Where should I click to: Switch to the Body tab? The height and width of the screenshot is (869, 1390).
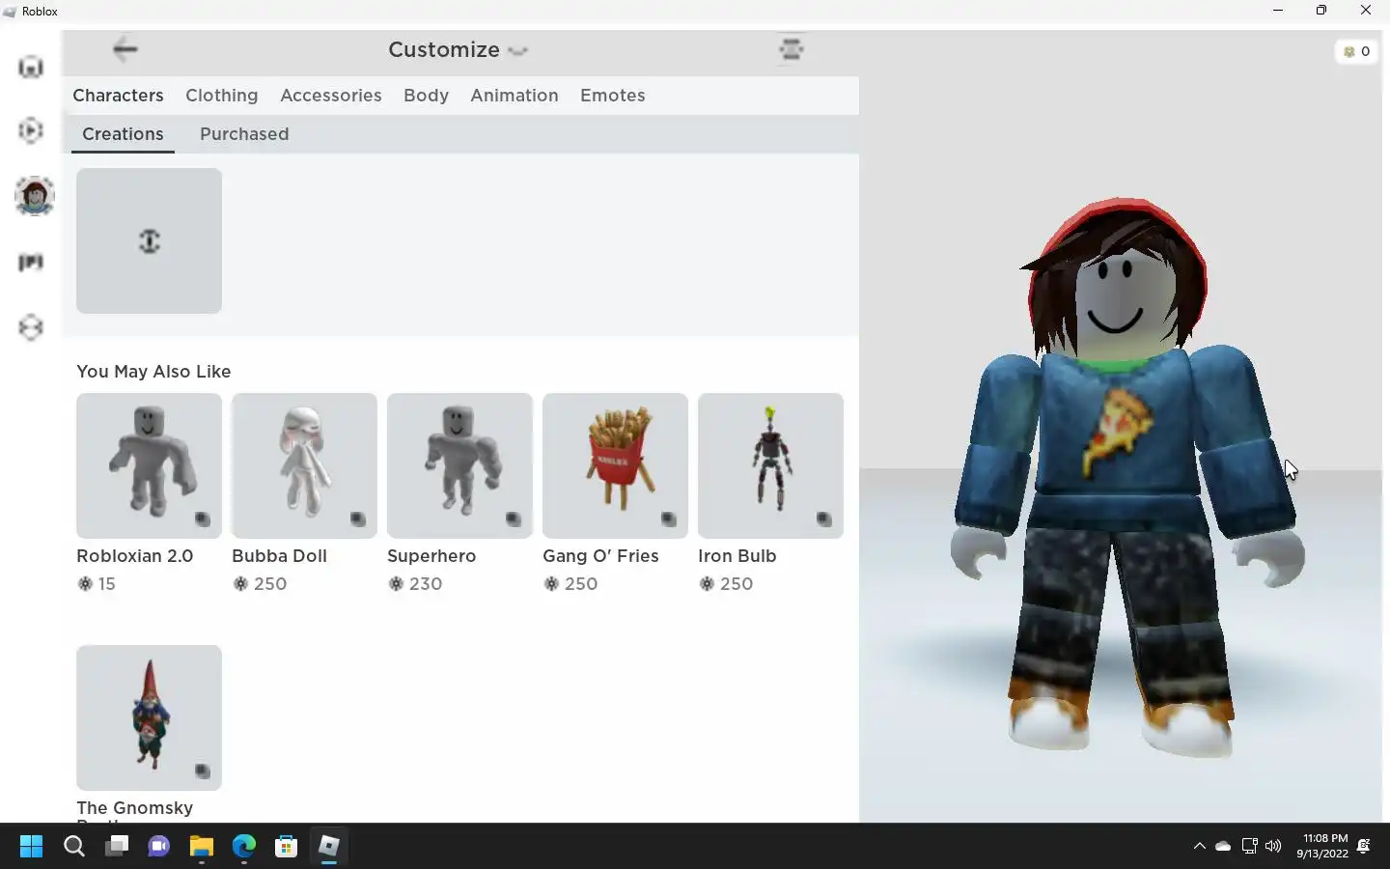426,96
